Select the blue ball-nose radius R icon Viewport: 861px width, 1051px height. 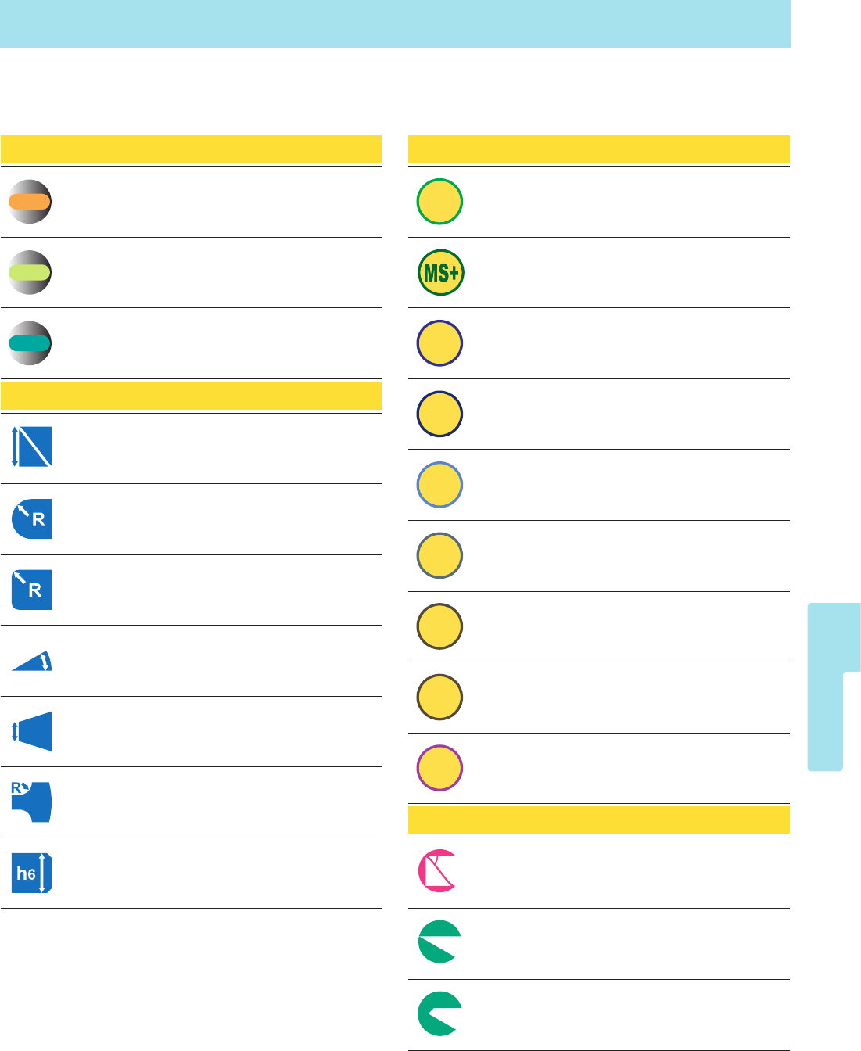pos(31,519)
